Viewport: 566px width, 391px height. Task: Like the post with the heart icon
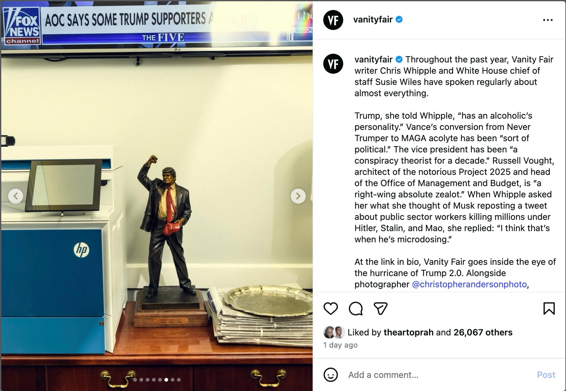click(330, 309)
